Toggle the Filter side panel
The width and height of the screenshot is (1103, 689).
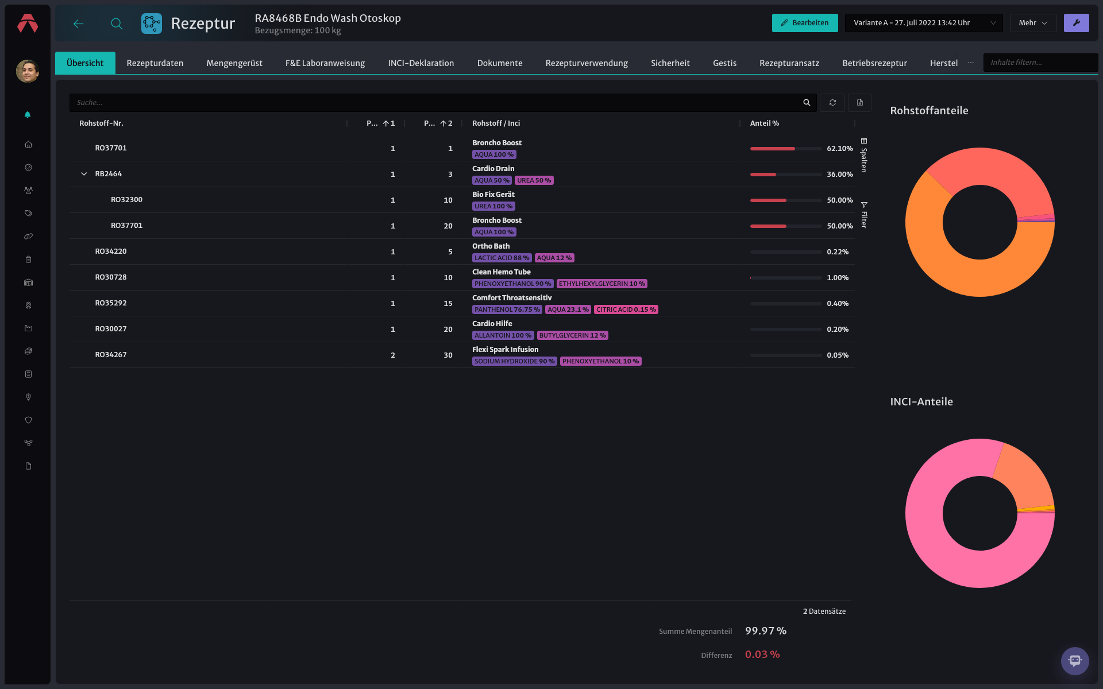(863, 215)
